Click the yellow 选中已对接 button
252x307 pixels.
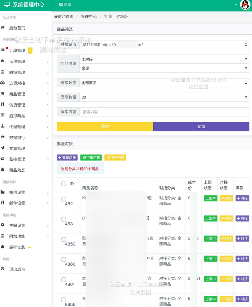pos(115,158)
